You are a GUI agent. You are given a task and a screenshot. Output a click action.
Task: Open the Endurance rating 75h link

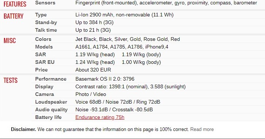click(100, 117)
